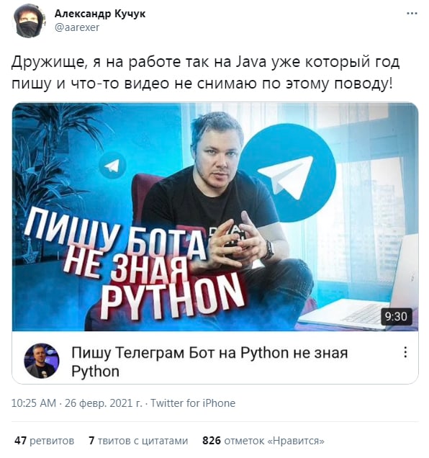Click the Twitter for iPhone source link

(x=193, y=403)
